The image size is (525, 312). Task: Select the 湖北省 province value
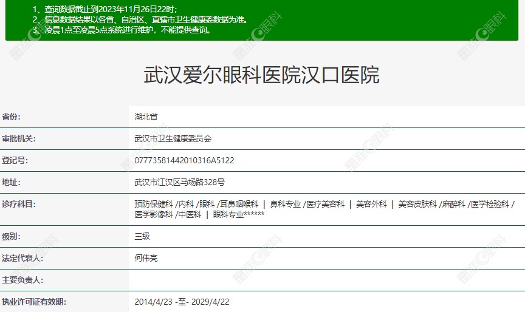146,117
